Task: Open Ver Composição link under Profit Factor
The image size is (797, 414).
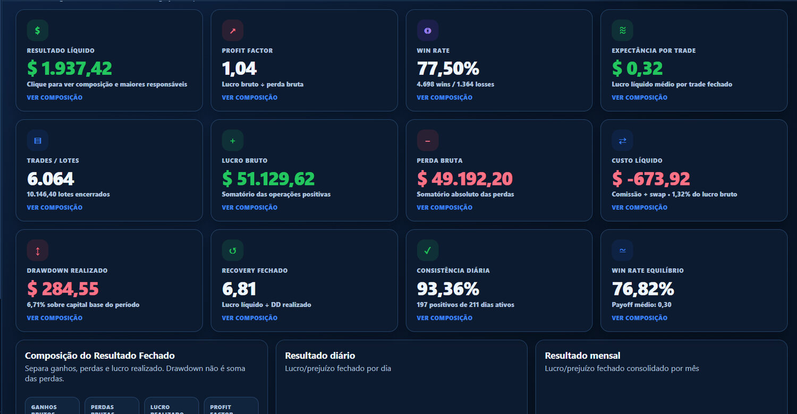Action: click(x=250, y=97)
